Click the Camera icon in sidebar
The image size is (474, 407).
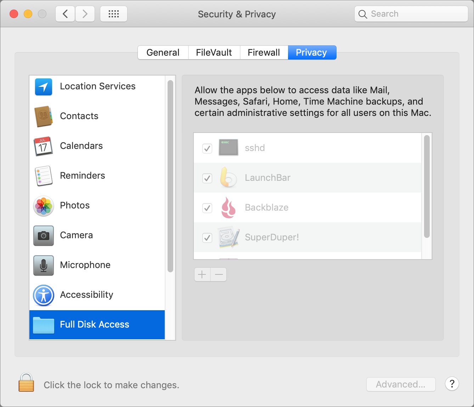click(x=44, y=236)
